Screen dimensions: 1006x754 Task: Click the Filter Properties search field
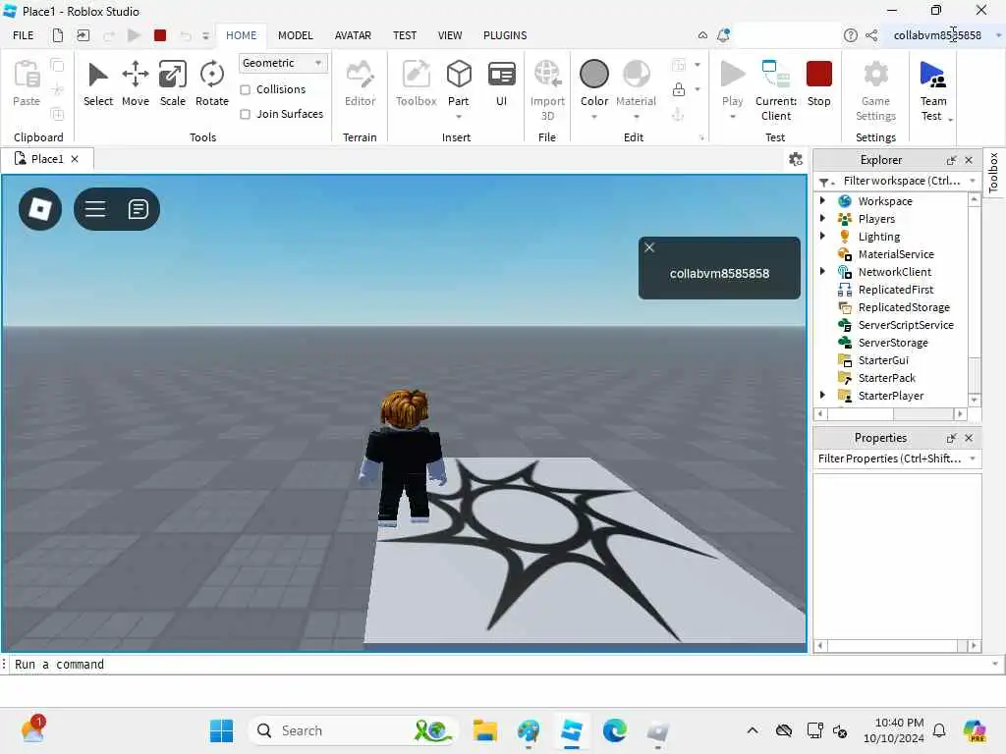coord(889,458)
